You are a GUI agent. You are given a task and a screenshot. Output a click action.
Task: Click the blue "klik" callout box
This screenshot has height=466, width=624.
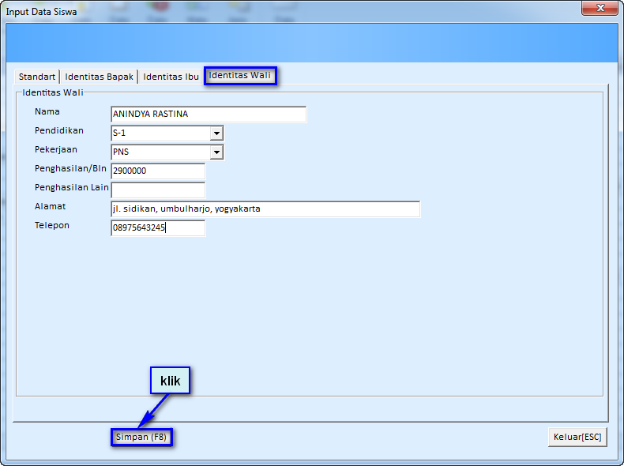click(x=171, y=381)
